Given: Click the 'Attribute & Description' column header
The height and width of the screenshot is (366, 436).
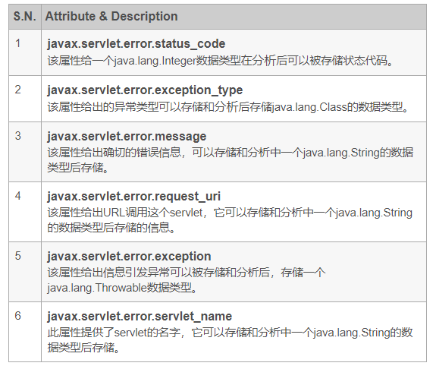Looking at the screenshot, I should 111,16.
